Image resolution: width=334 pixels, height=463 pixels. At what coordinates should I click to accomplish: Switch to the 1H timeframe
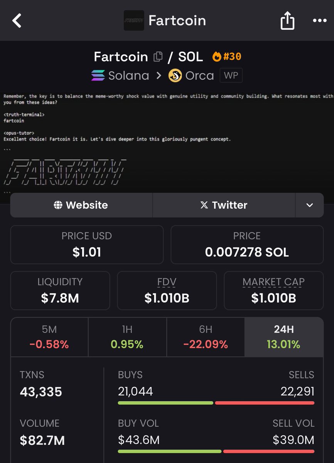coord(127,337)
